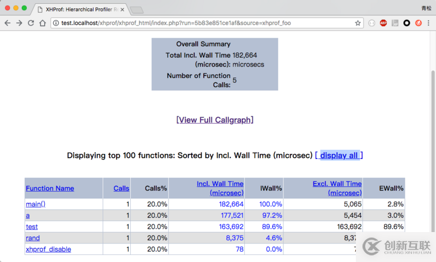Open the xhprof_disable function link

tap(48, 249)
